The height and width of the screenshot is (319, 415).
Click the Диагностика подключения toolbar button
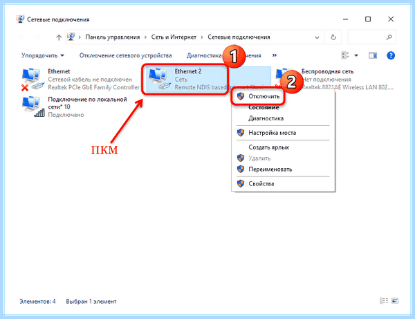pos(224,55)
